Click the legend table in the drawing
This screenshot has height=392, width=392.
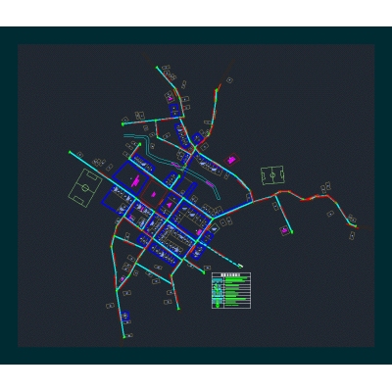(231, 290)
